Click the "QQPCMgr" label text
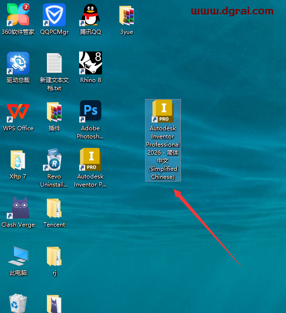The width and height of the screenshot is (286, 313). (54, 32)
